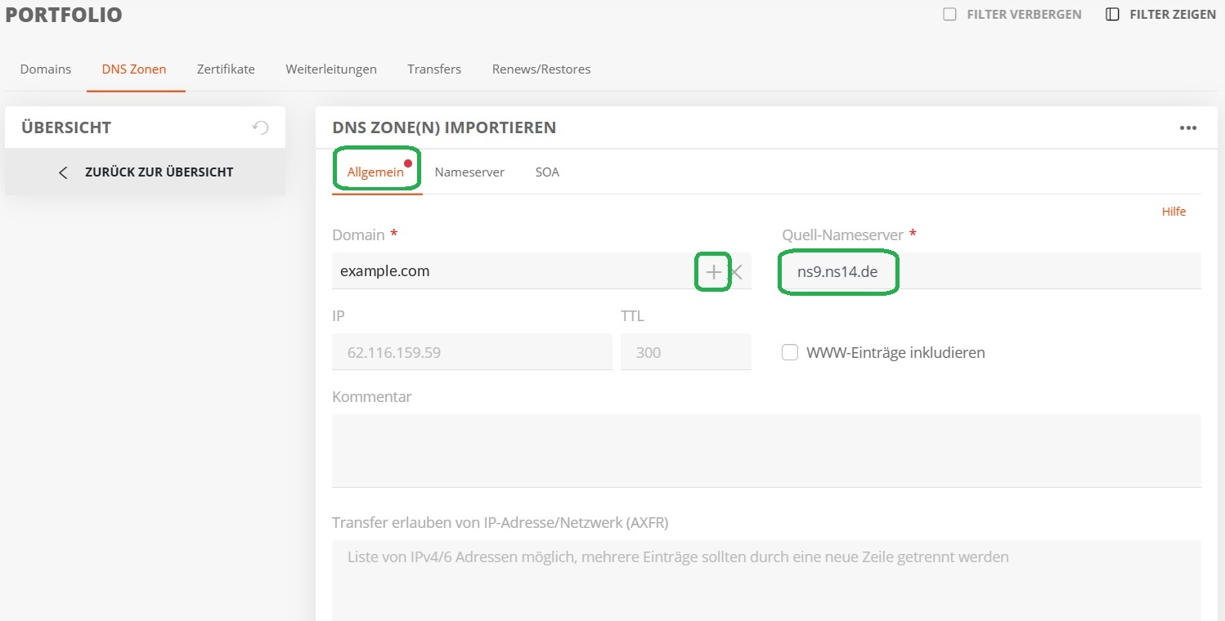The width and height of the screenshot is (1225, 621).
Task: Click the Filter zeigen panel icon
Action: pos(1112,15)
